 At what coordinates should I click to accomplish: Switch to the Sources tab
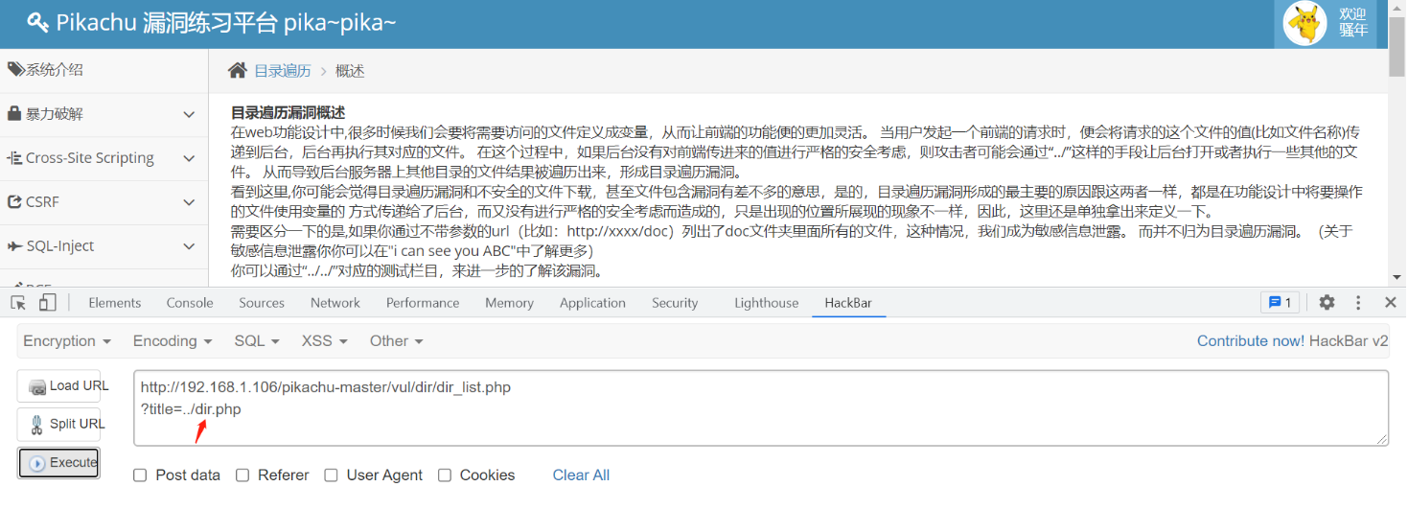pos(262,303)
